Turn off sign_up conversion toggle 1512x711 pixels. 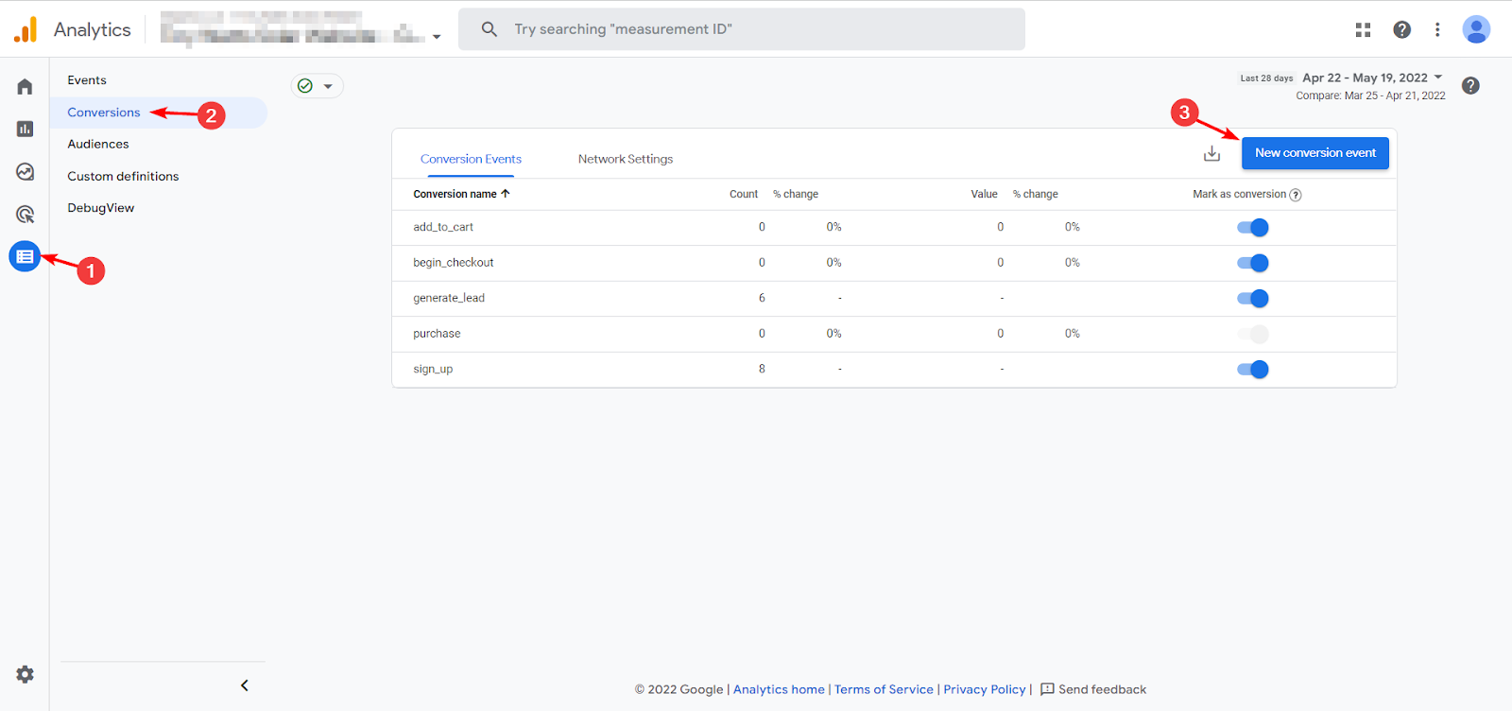click(1252, 370)
